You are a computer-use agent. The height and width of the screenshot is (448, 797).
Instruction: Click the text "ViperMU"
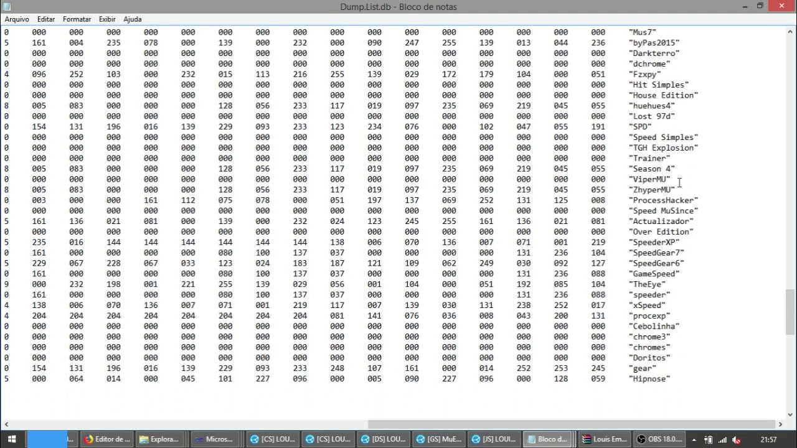pyautogui.click(x=649, y=179)
